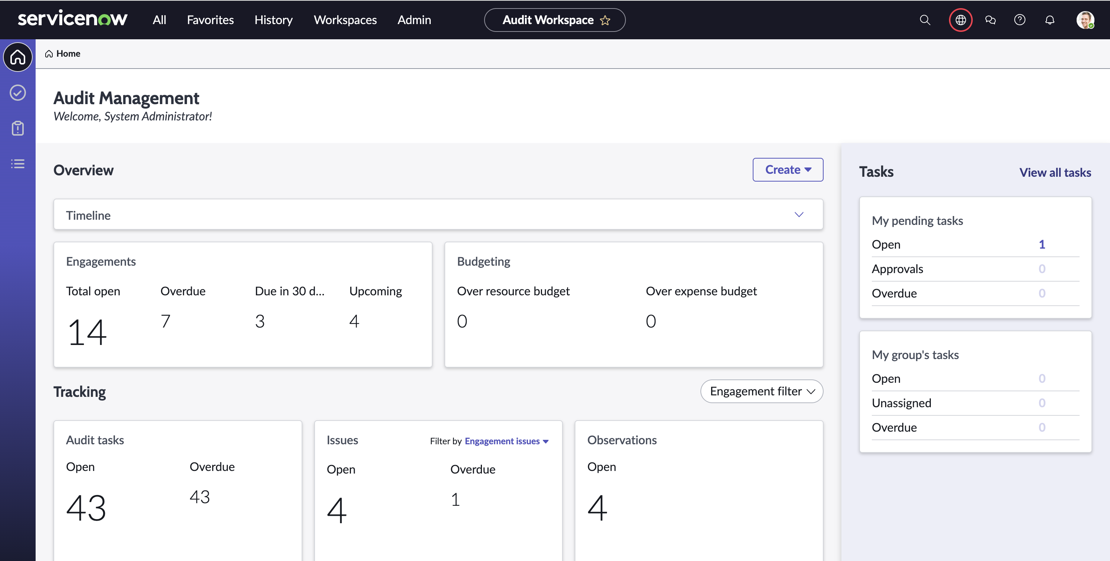Click the Audit Workspace title pill
Viewport: 1110px width, 561px height.
[555, 20]
